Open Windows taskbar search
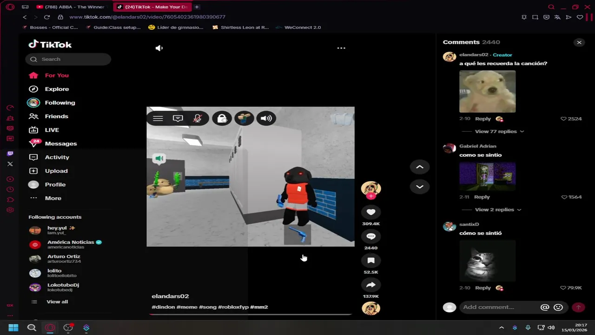Screen dimensions: 595x335 point(32,328)
